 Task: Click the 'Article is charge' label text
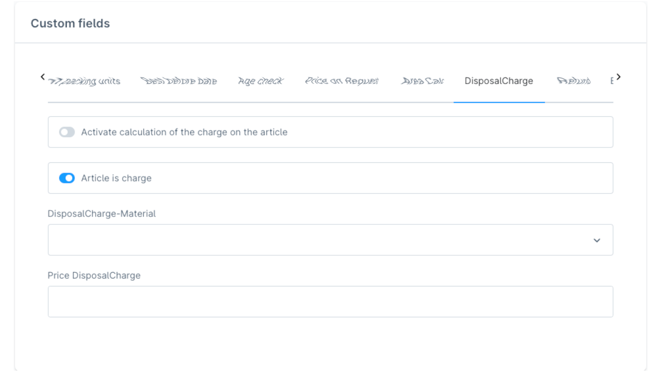(x=116, y=178)
